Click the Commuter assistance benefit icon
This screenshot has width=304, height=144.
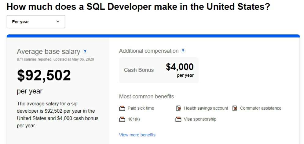(235, 108)
